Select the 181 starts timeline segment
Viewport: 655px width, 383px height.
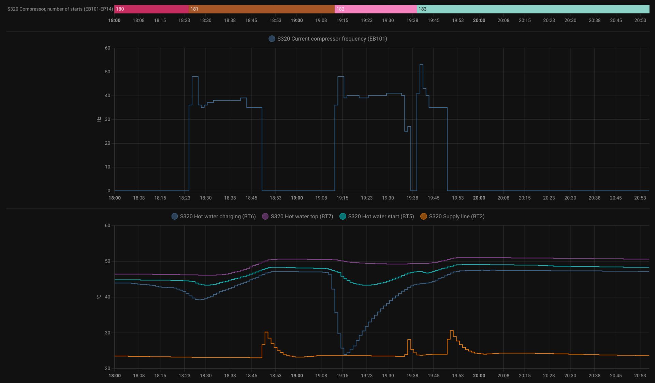pyautogui.click(x=262, y=9)
